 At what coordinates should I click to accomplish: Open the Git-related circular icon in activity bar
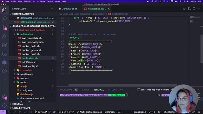pos(4,71)
